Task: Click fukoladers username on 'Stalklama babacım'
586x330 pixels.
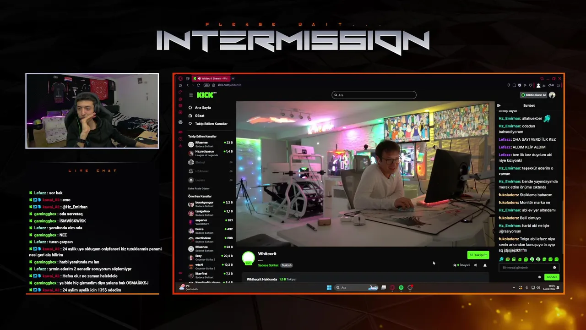Action: tap(509, 195)
